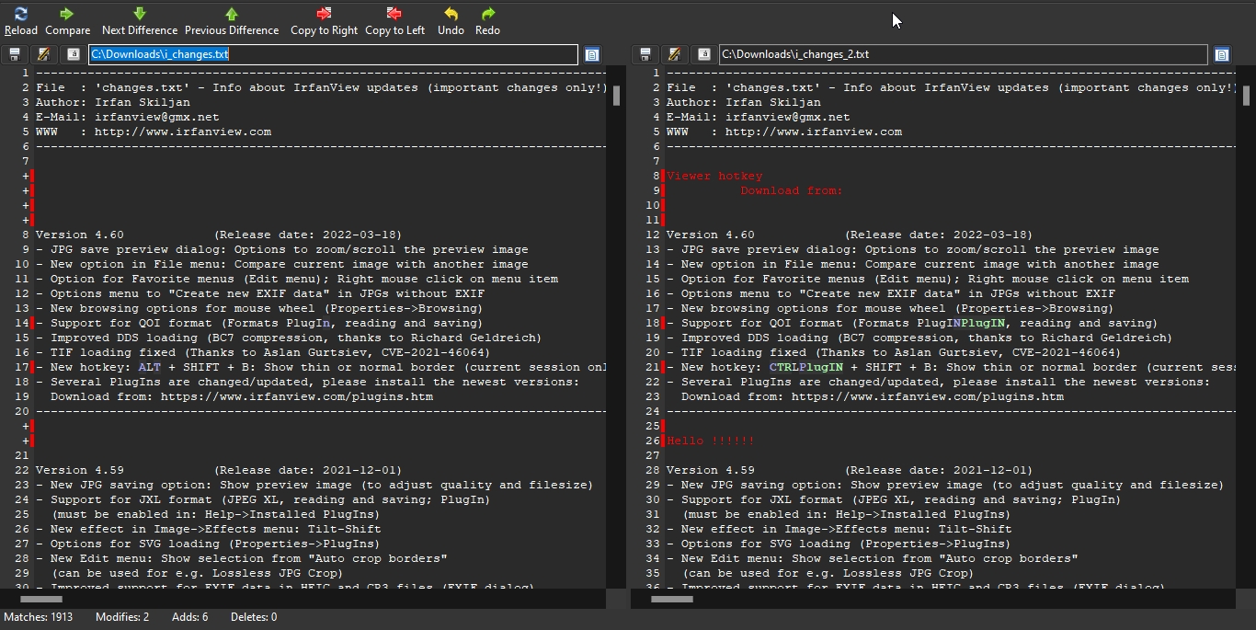
Task: Click the left pane vertical scrollbar
Action: click(616, 97)
